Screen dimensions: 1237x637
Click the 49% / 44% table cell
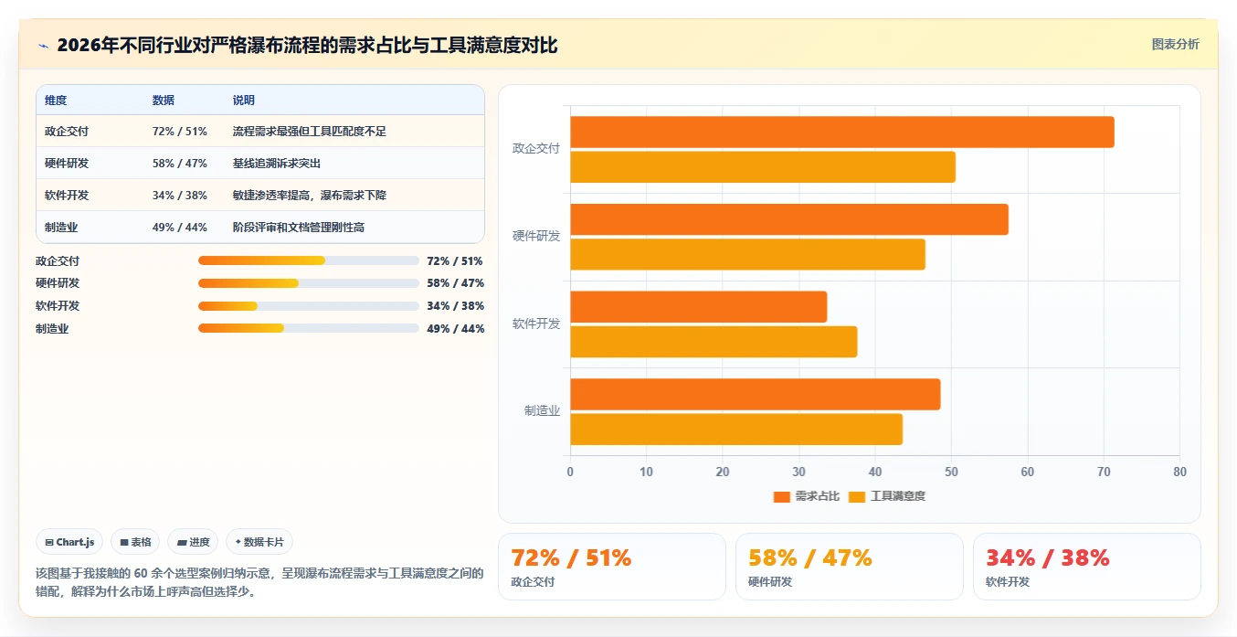[x=180, y=228]
